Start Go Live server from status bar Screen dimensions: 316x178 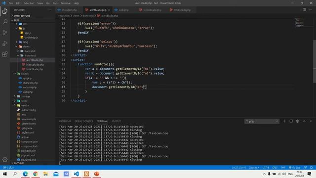294,168
